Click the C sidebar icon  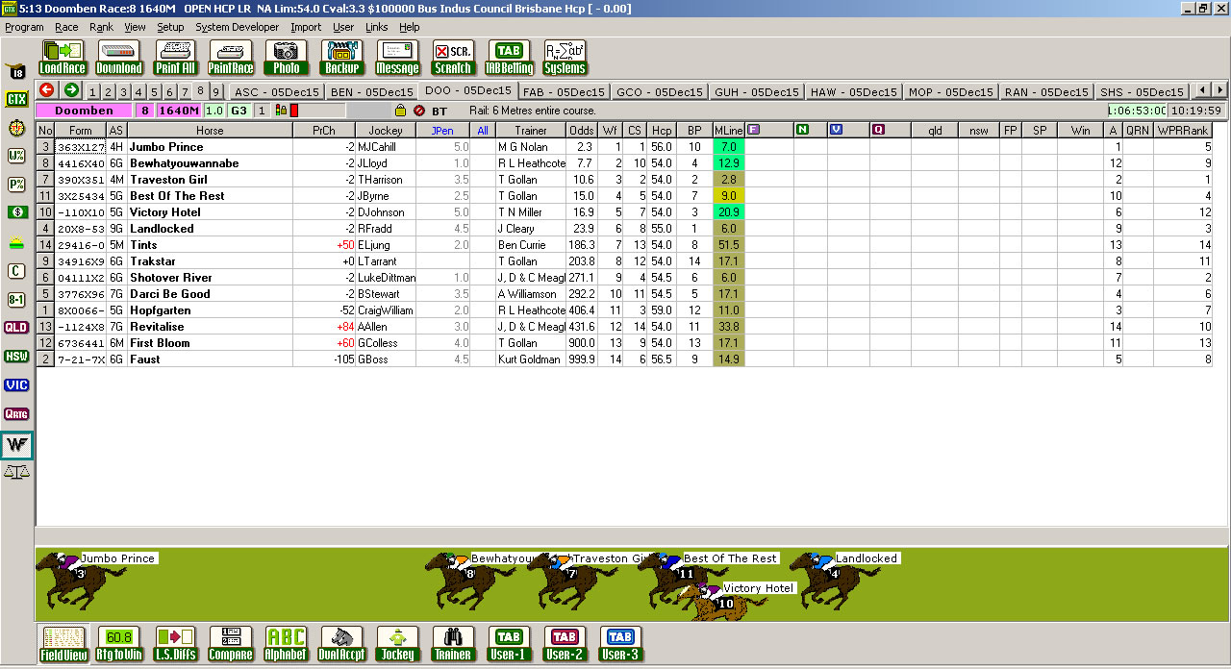pyautogui.click(x=16, y=271)
